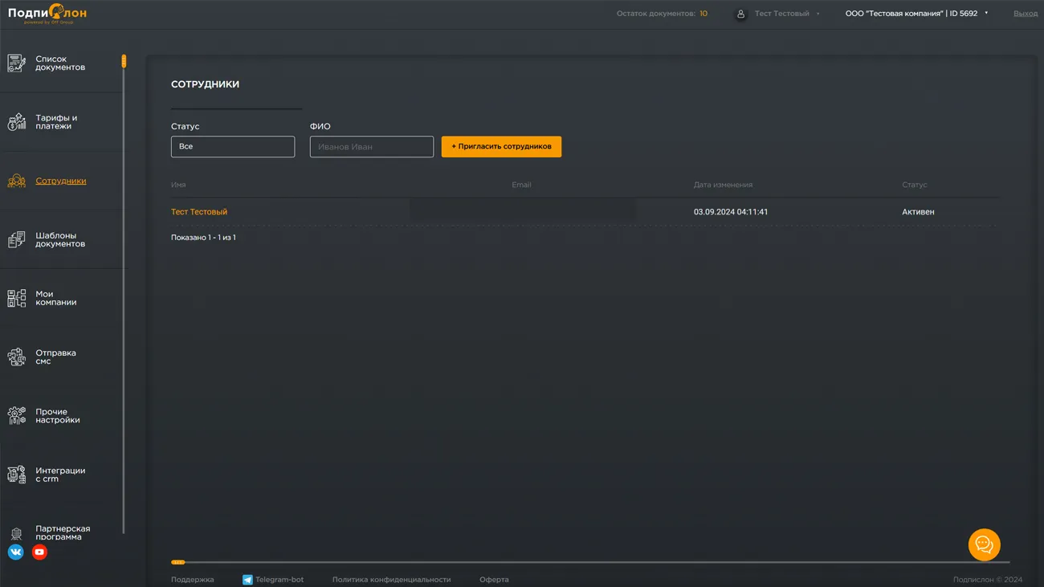Expand the Тест Тестовый user menu
The height and width of the screenshot is (587, 1044).
(x=781, y=14)
